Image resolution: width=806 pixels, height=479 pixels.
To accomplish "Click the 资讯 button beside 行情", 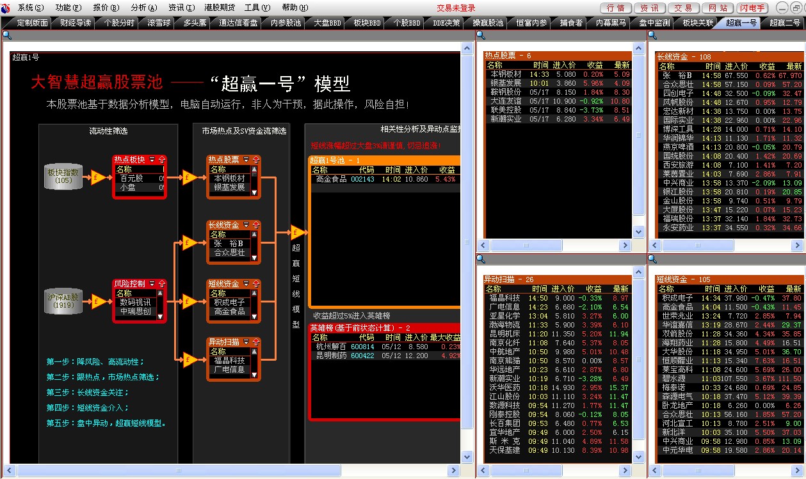I will 649,8.
